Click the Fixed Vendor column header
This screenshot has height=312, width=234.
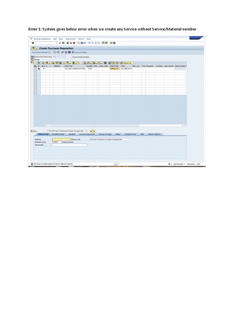coord(180,66)
